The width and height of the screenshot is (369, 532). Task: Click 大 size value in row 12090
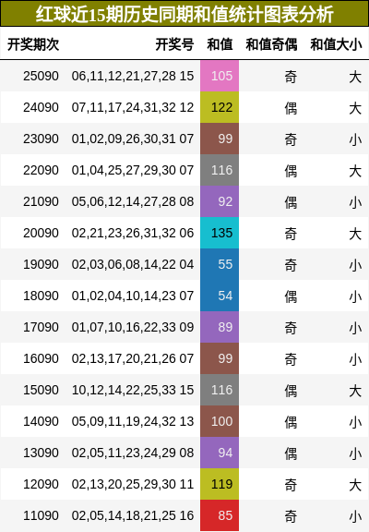point(355,485)
